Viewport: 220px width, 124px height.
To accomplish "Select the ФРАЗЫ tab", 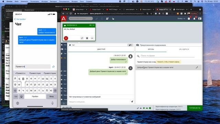I will [151, 49].
